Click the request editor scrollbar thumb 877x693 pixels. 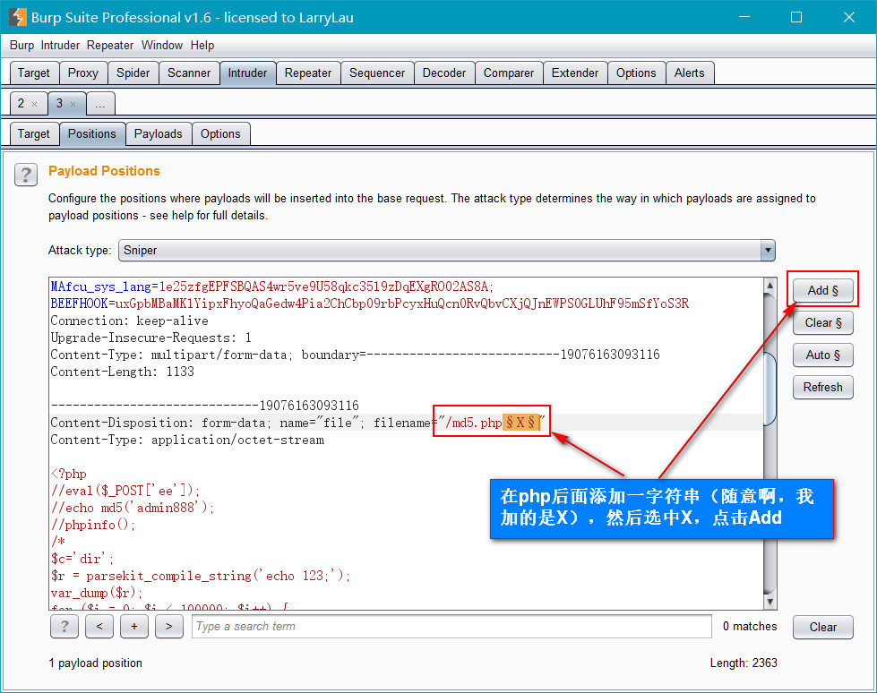(x=770, y=388)
